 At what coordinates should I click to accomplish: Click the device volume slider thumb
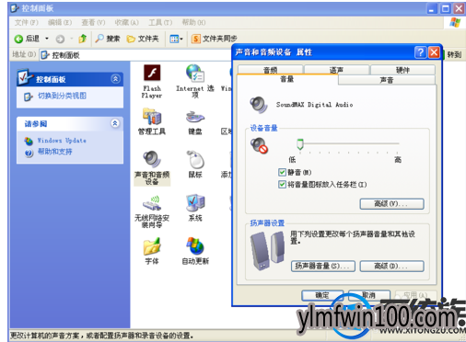(x=300, y=144)
